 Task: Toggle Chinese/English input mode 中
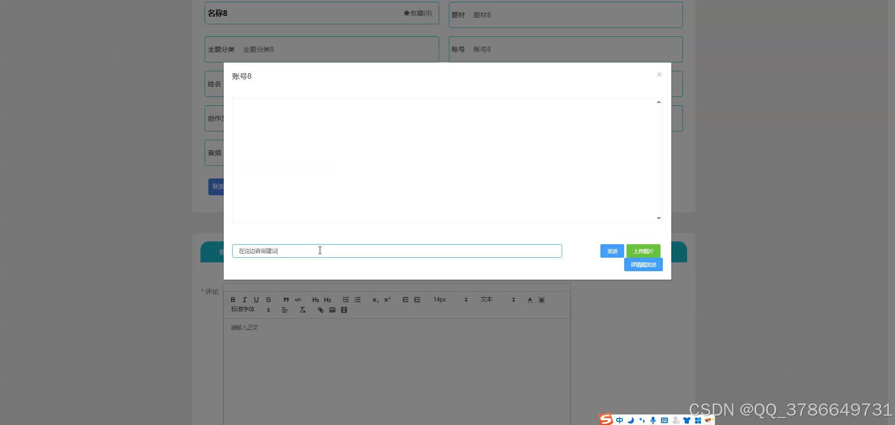620,420
